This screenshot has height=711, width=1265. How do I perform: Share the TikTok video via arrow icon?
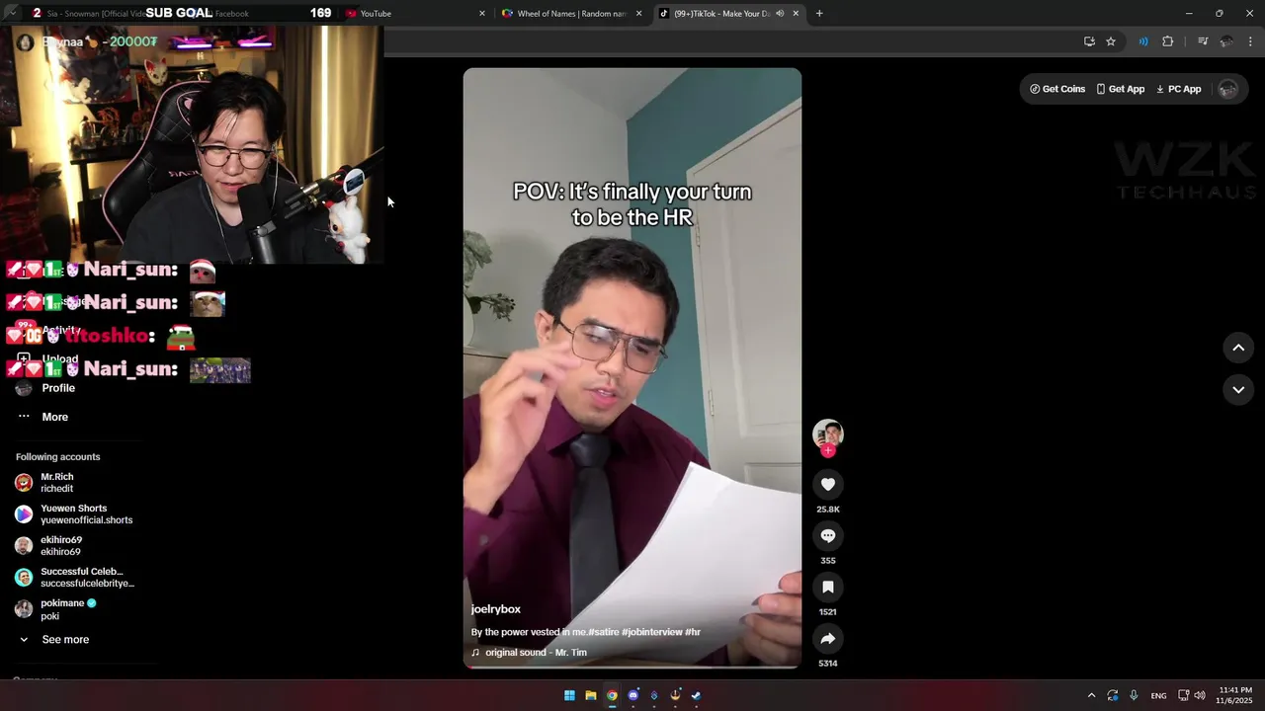point(828,638)
